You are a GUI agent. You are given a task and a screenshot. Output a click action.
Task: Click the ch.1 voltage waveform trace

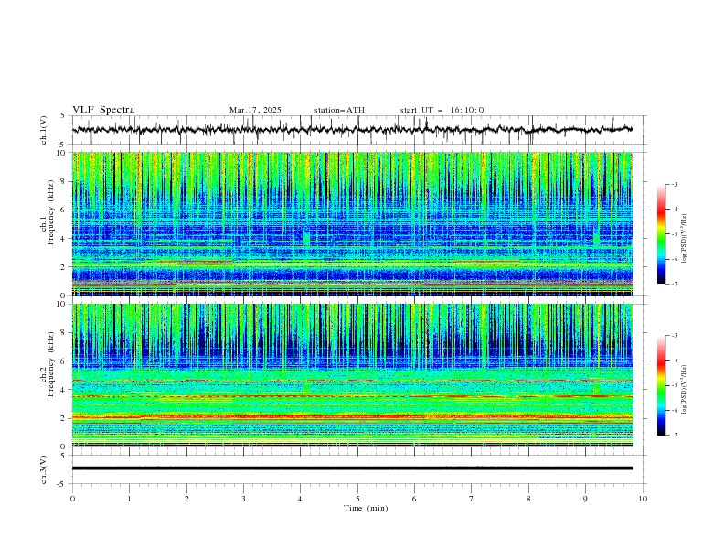coord(353,130)
